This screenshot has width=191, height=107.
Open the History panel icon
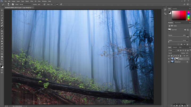pyautogui.click(x=165, y=10)
